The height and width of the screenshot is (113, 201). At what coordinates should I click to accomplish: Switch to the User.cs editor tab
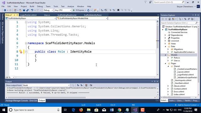pyautogui.click(x=47, y=15)
